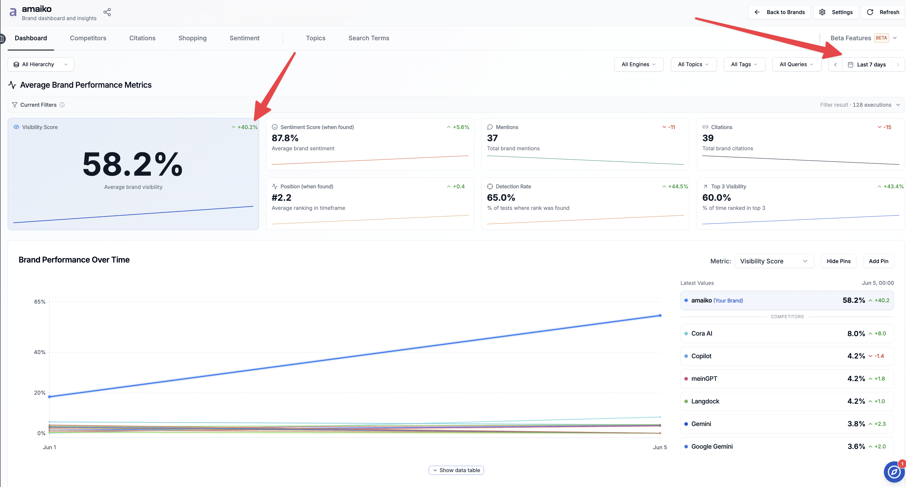Click the calendar icon in date picker

tap(851, 64)
